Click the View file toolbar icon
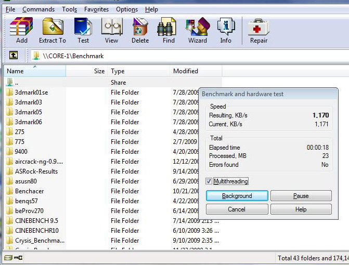This screenshot has height=265, width=349. [x=112, y=27]
